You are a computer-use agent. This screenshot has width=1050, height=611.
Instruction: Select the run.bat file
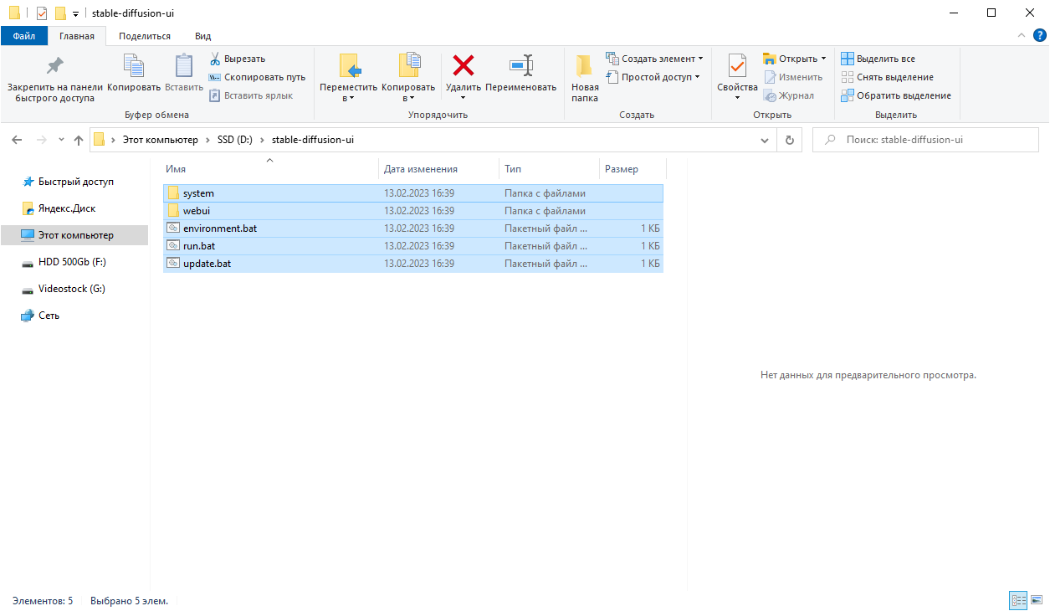point(413,246)
